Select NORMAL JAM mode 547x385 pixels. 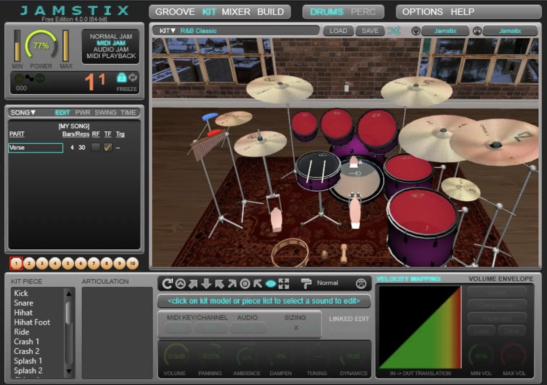click(x=111, y=36)
